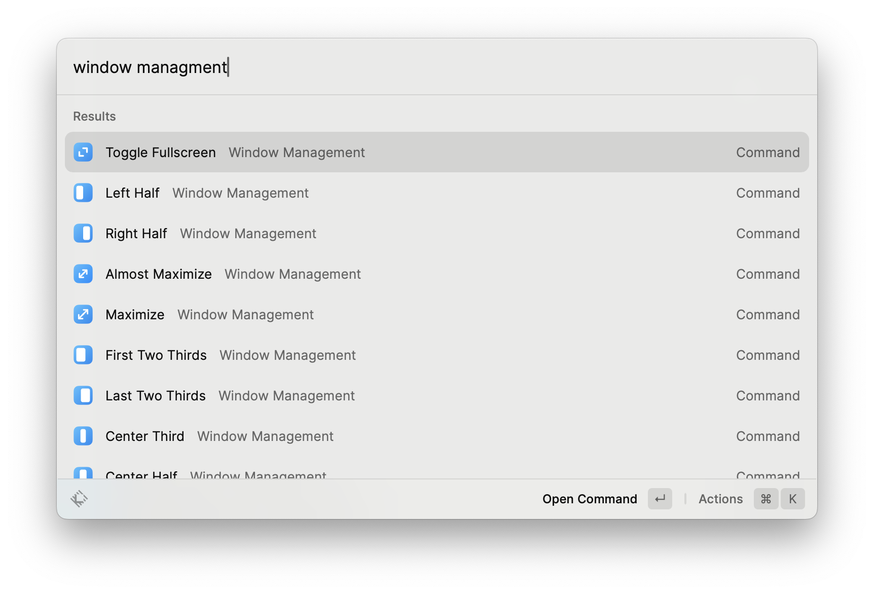This screenshot has height=594, width=874.
Task: Click the Almost Maximize arrow icon
Action: [x=83, y=274]
